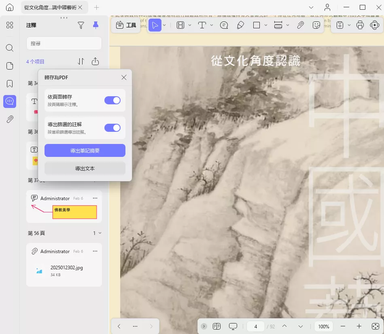Switch to two-page reading layout icon

click(x=217, y=326)
